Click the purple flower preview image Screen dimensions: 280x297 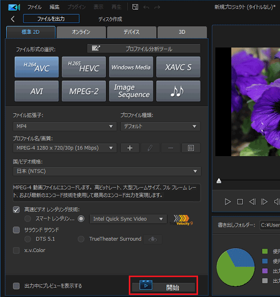(x=256, y=102)
